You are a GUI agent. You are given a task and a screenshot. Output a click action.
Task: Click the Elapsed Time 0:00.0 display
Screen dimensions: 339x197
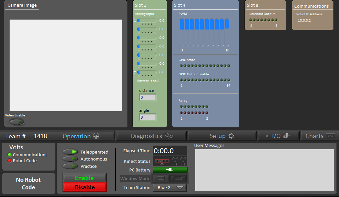(x=170, y=151)
